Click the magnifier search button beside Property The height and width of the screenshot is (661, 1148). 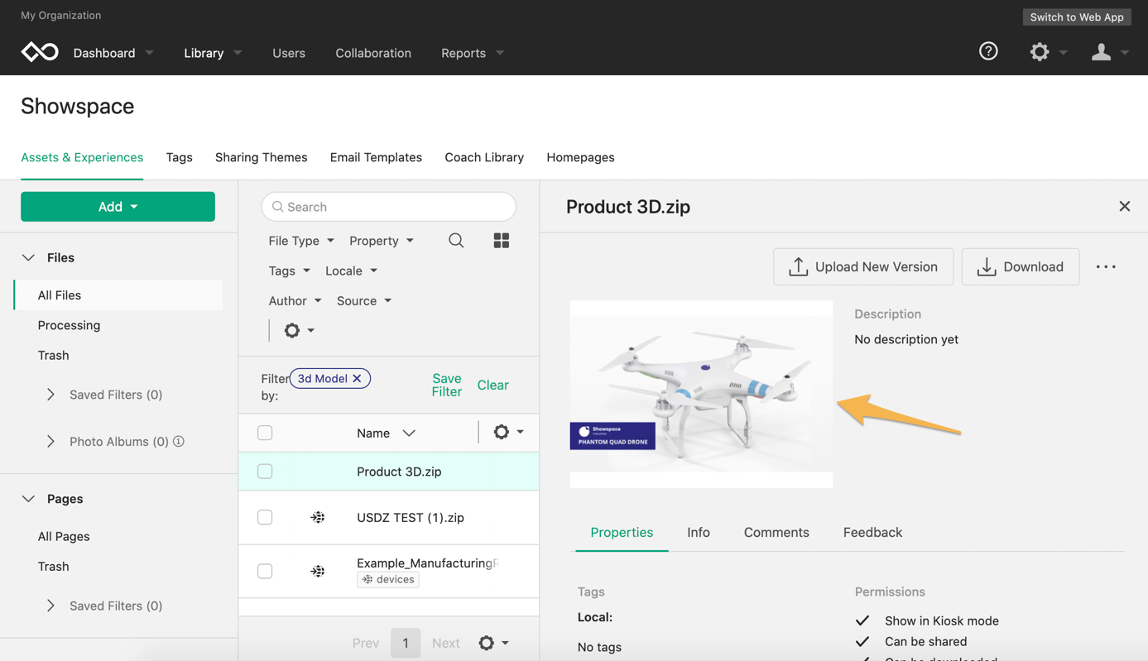tap(456, 241)
